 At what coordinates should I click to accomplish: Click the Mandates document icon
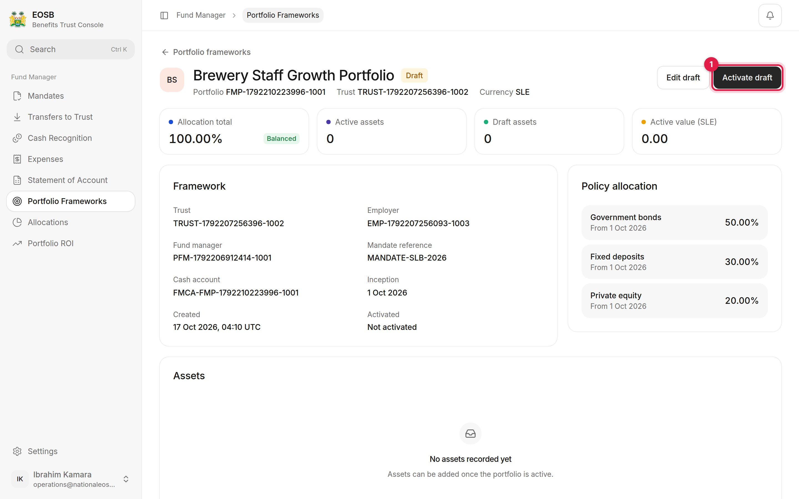[17, 96]
